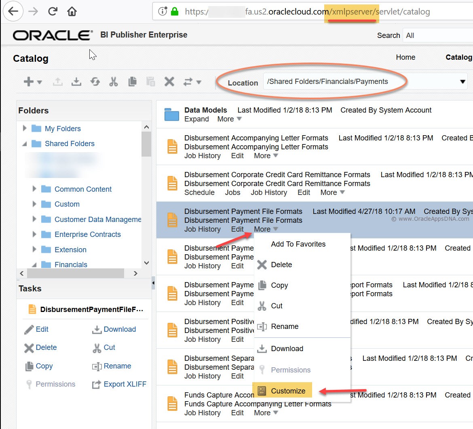Click Schedule for Corporate Credit Card Remittance

click(x=199, y=193)
